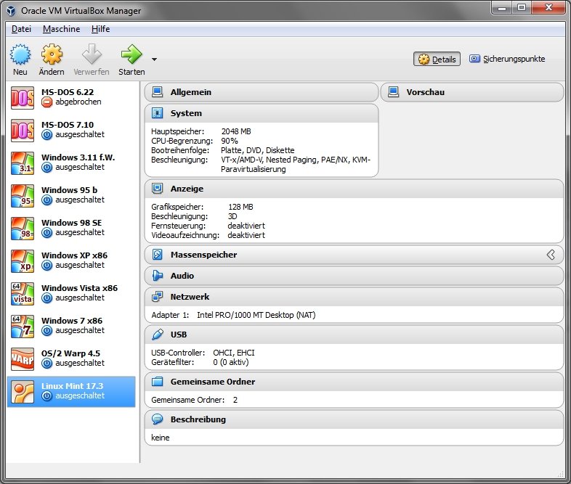Click the Bootreihenfolge value Platte, DVD, Diskette
The width and height of the screenshot is (571, 484).
coord(257,150)
